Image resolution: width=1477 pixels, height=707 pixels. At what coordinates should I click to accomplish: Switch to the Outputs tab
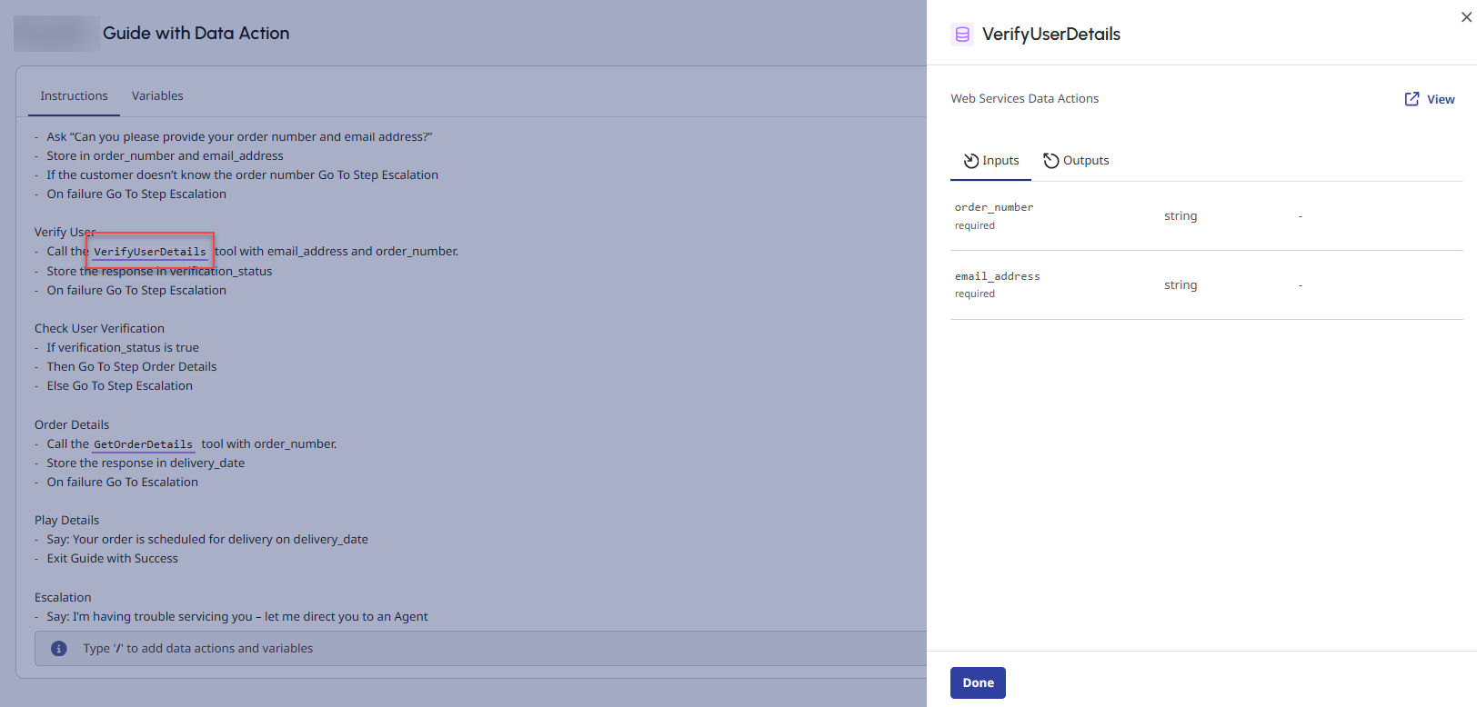coord(1076,161)
